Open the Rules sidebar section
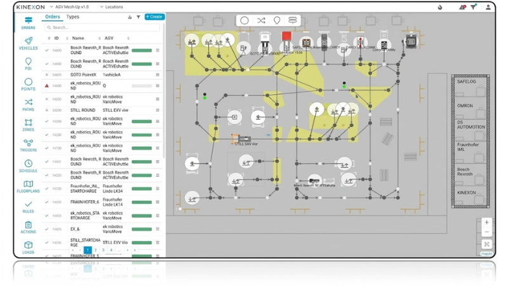The width and height of the screenshot is (508, 286). [x=28, y=207]
